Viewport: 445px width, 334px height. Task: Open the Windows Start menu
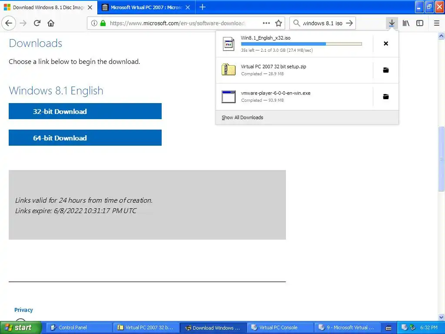coord(21,327)
